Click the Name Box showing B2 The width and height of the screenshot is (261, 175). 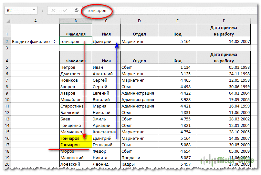tap(18, 10)
